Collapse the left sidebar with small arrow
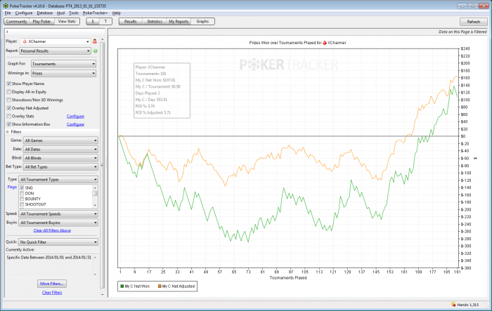 coord(6,32)
